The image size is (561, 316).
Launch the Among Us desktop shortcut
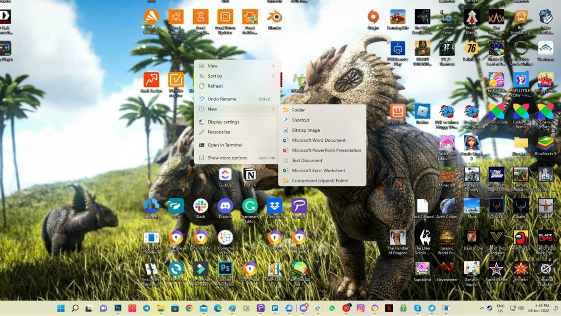(521, 238)
